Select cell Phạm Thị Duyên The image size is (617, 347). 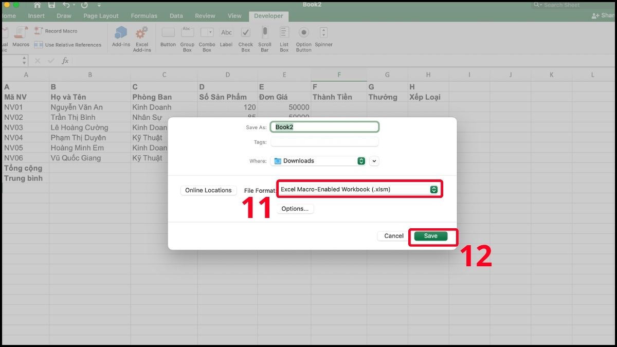click(x=90, y=138)
